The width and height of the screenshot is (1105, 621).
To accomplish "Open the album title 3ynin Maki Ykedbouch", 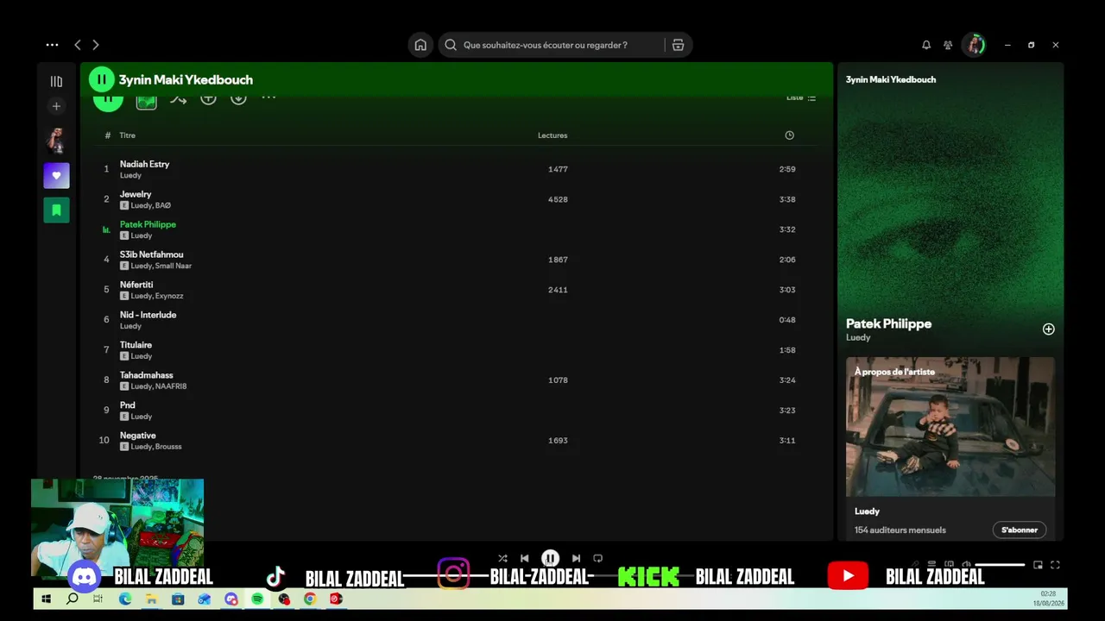I will (x=186, y=79).
